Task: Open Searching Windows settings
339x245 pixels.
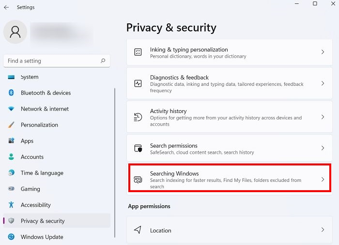Action: coord(230,178)
